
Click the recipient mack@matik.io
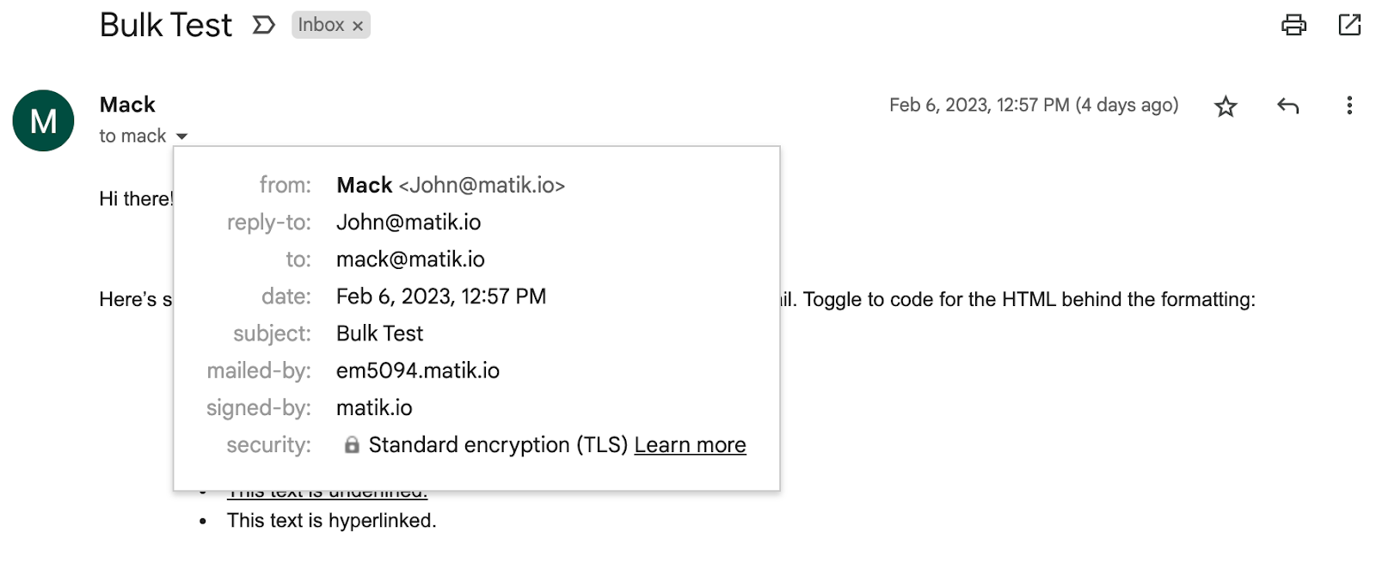click(x=410, y=260)
